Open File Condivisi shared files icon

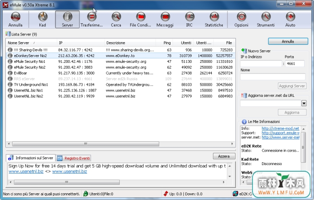click(x=140, y=17)
